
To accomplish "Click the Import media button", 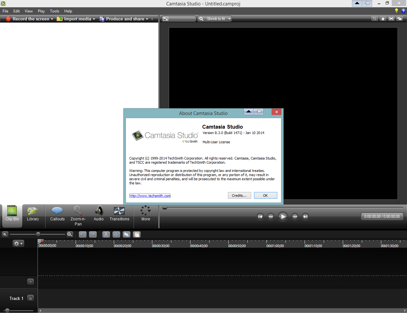I will click(x=74, y=19).
